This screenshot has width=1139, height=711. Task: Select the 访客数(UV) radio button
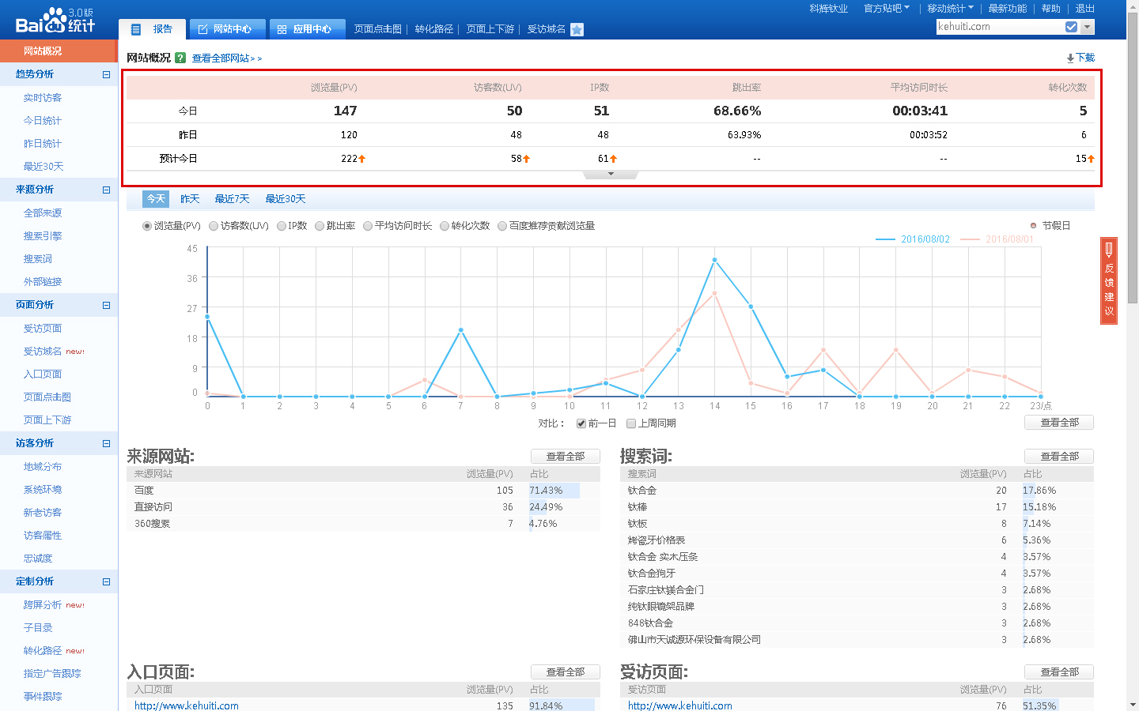coord(214,226)
